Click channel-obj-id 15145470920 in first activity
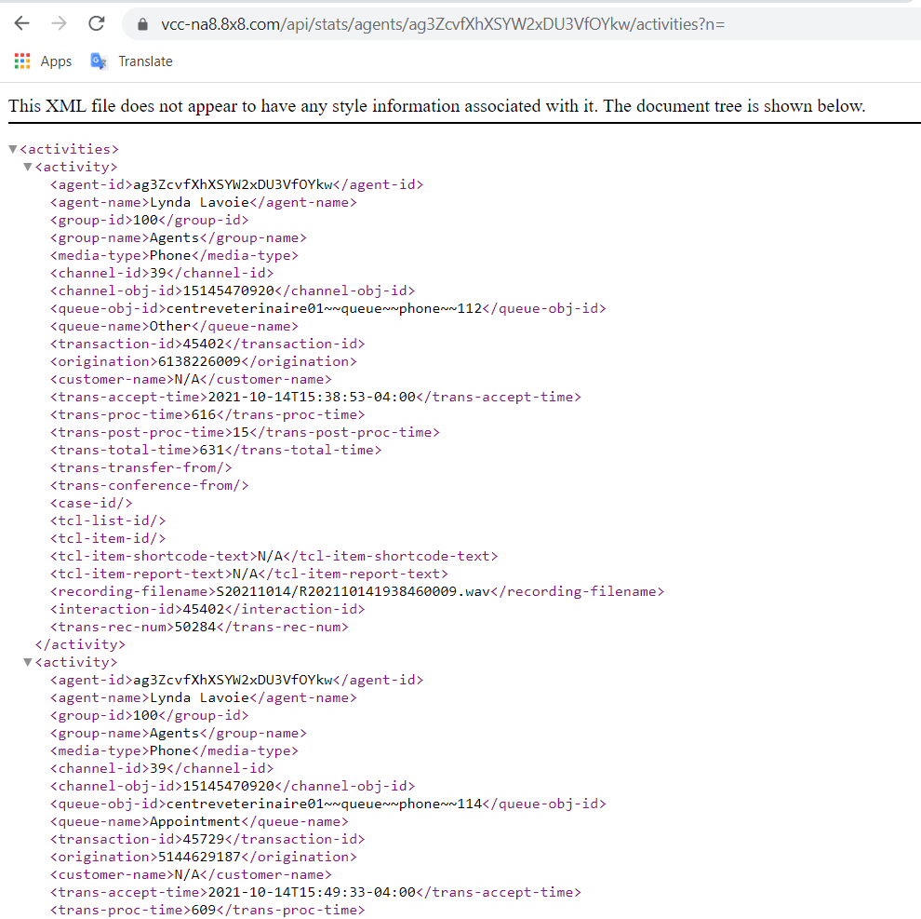The width and height of the screenshot is (921, 919). click(233, 291)
